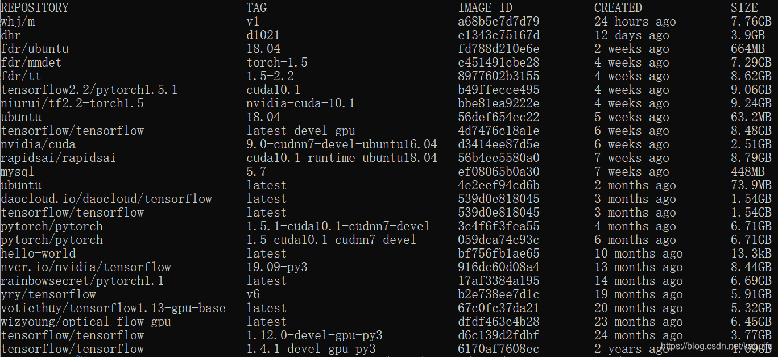Click the REPOSITORY column header

tap(35, 8)
